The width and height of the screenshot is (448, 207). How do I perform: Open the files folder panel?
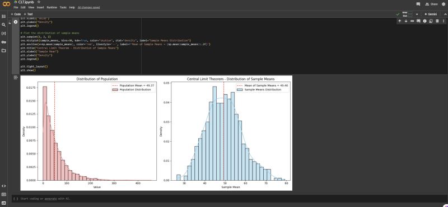pyautogui.click(x=4, y=51)
